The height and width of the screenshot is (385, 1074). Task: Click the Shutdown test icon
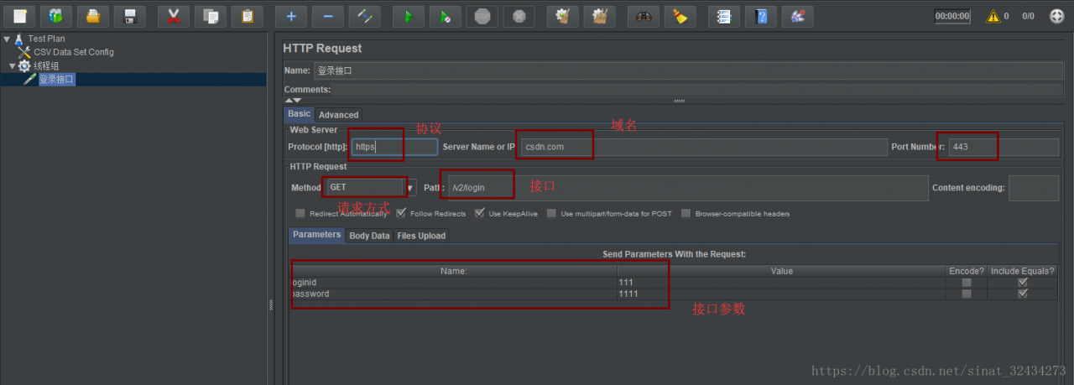tap(519, 16)
